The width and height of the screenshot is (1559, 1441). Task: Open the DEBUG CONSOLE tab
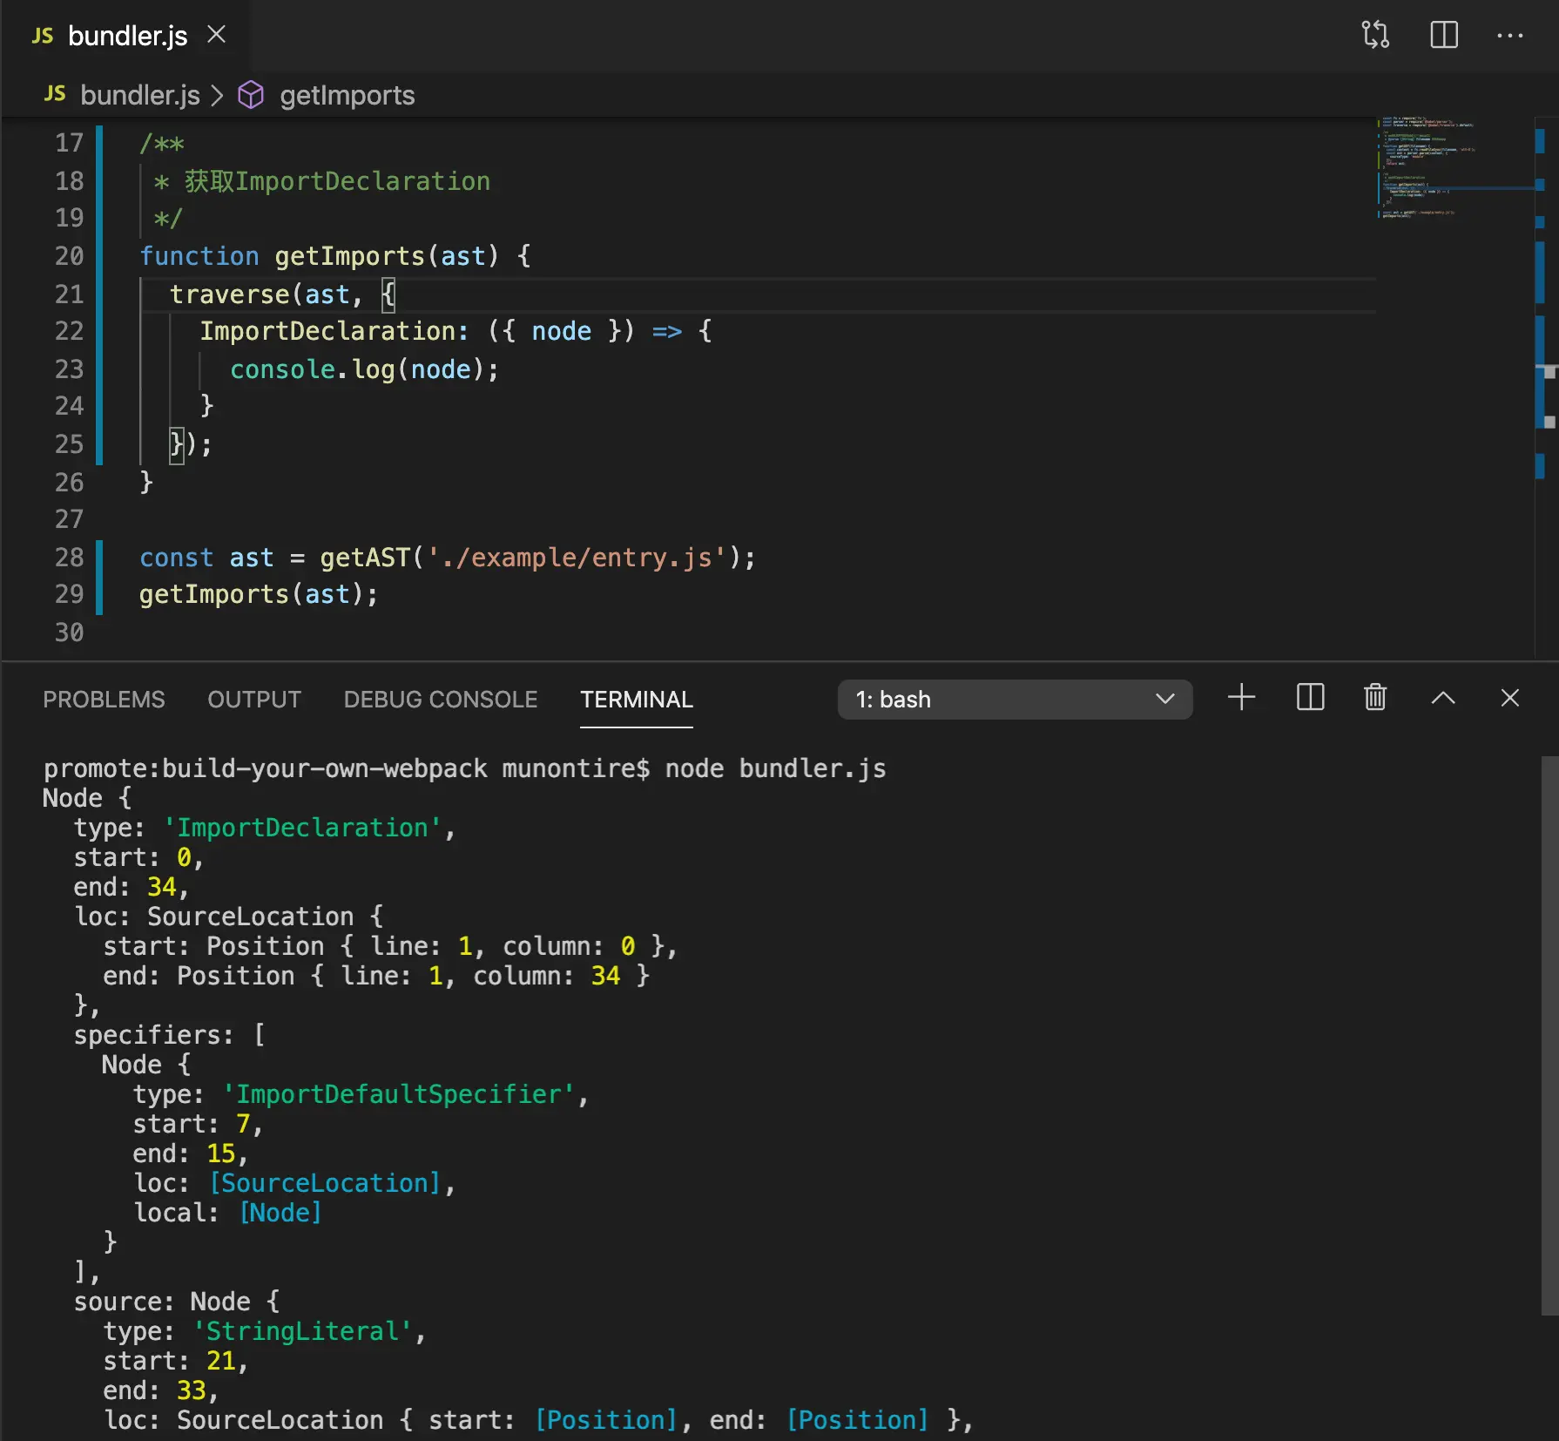440,700
